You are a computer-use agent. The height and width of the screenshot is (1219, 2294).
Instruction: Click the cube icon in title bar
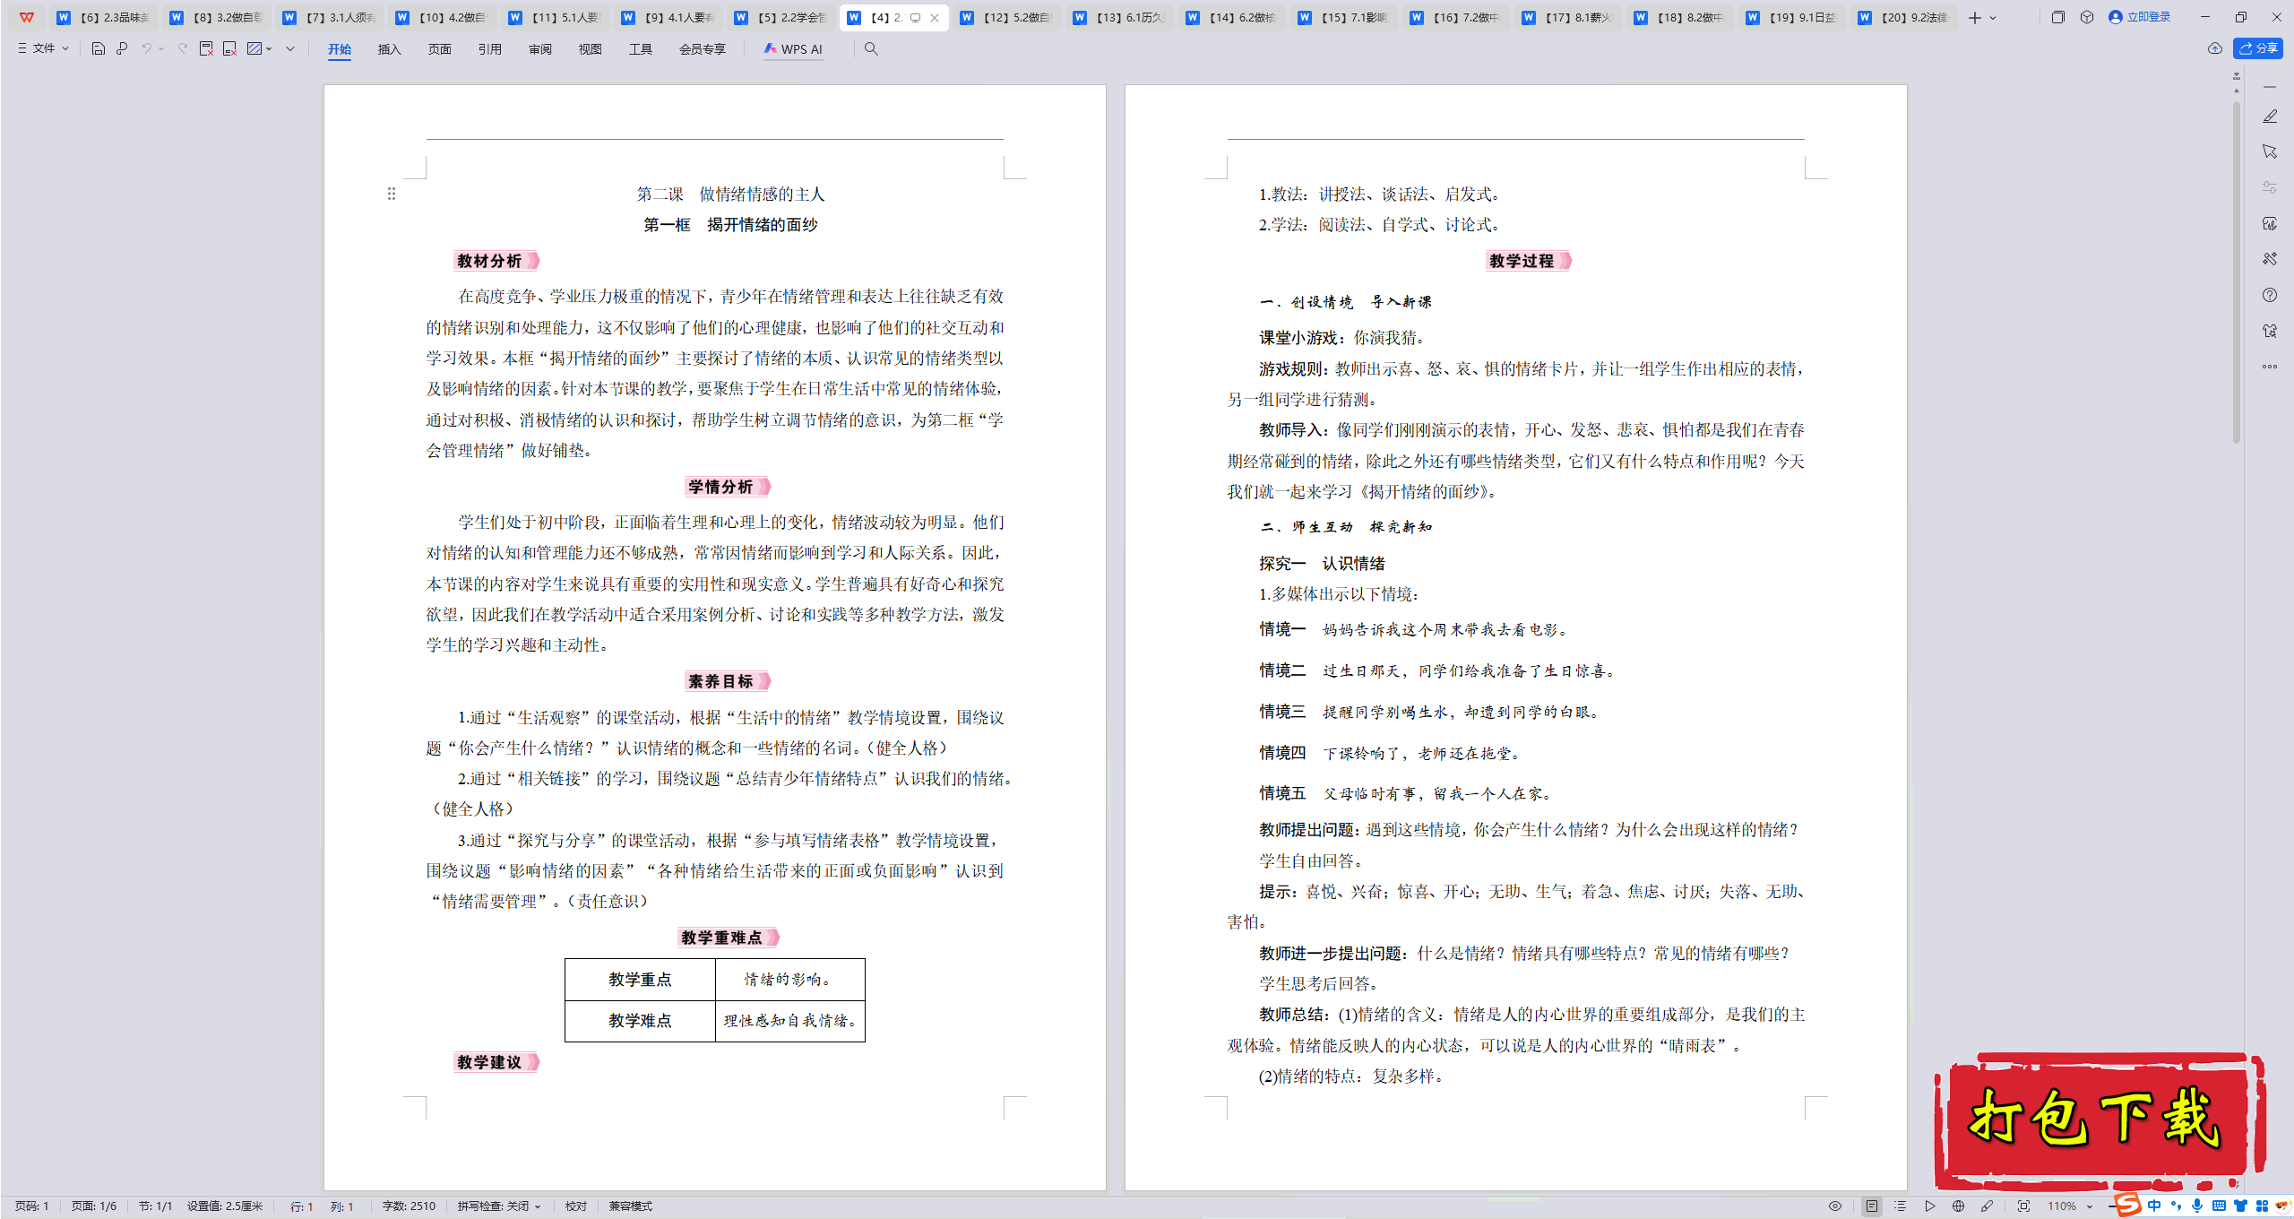point(2087,17)
